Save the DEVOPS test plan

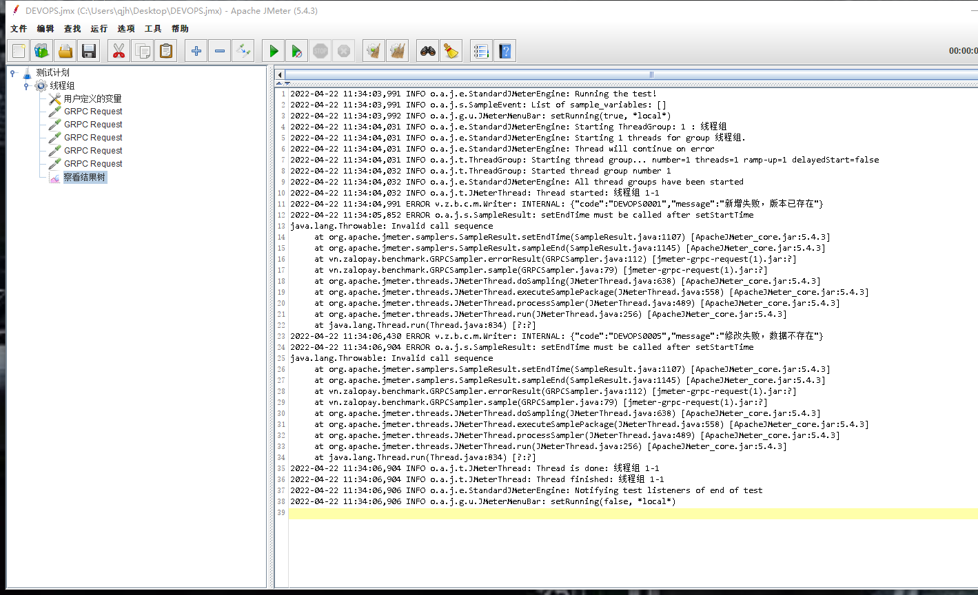tap(88, 50)
